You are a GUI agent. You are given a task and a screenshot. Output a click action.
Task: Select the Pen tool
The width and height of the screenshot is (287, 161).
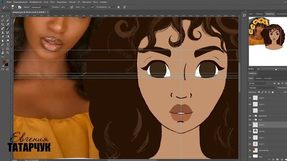pos(3,45)
